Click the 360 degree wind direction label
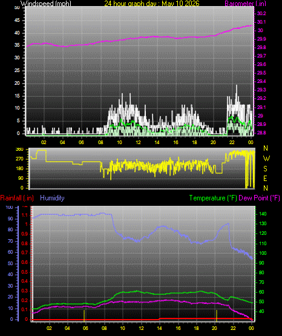The image size is (282, 336). coord(19,150)
